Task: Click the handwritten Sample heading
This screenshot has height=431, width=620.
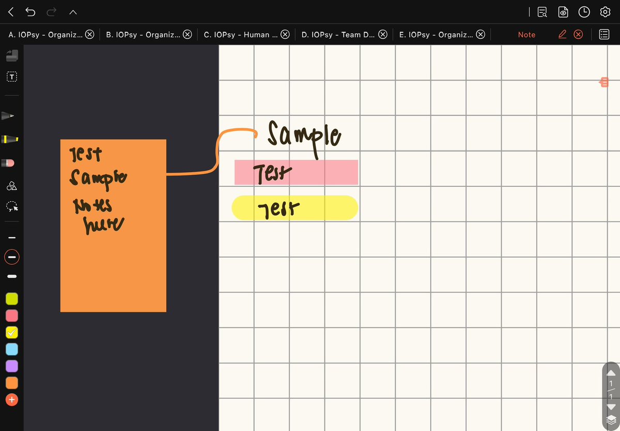Action: coord(304,139)
